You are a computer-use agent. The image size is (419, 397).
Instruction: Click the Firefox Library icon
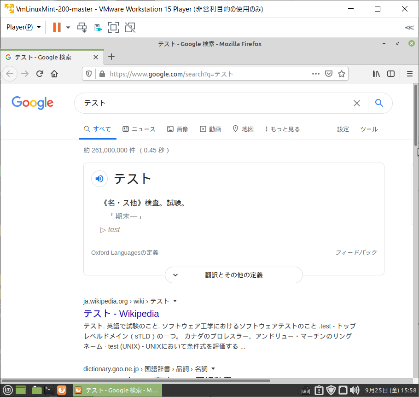pos(376,74)
